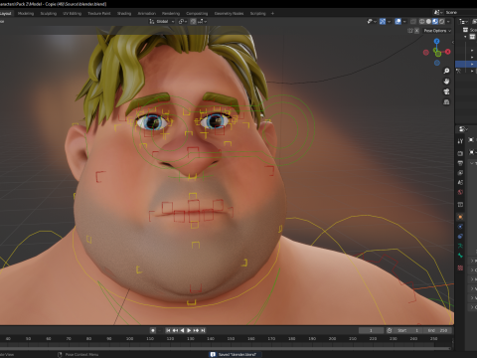
Task: Open the green Bone properties tab
Action: point(460,256)
